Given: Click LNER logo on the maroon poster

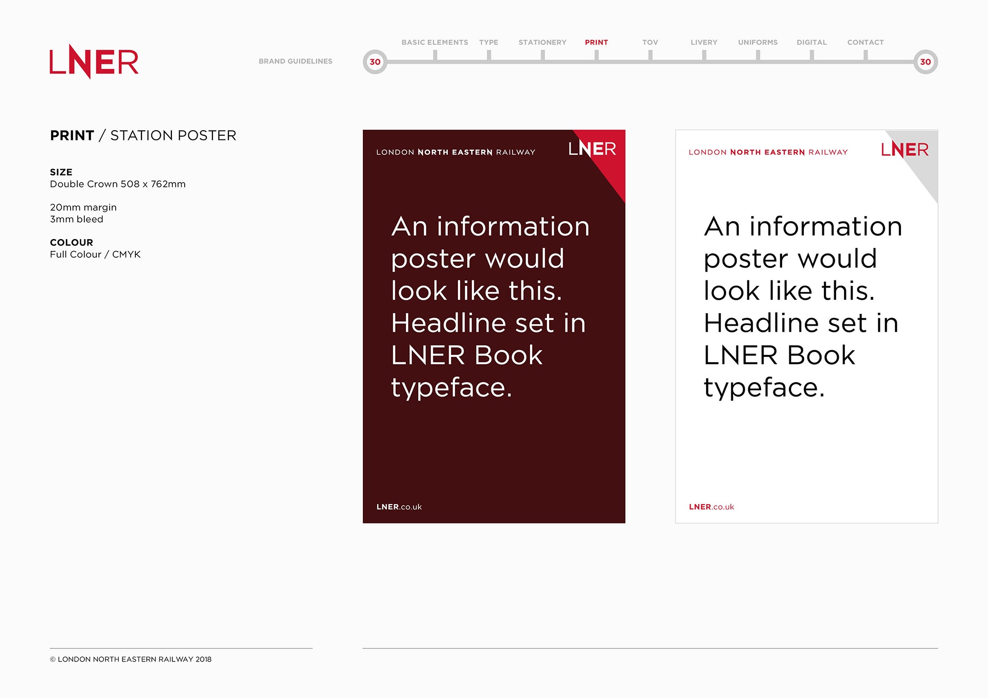Looking at the screenshot, I should (x=592, y=149).
